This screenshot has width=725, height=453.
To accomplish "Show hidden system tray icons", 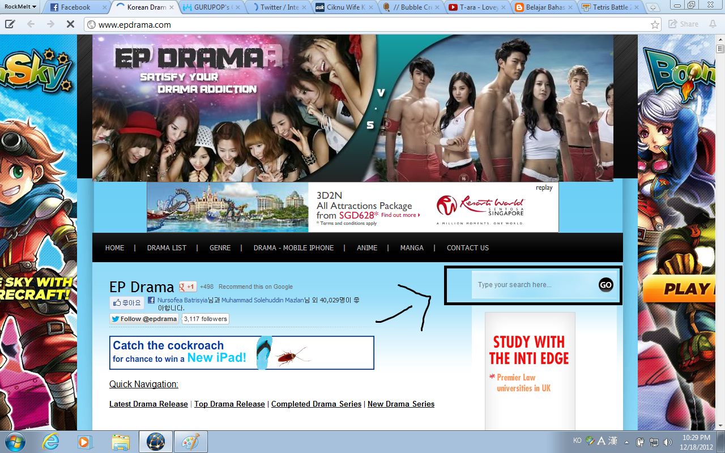I will click(x=626, y=442).
